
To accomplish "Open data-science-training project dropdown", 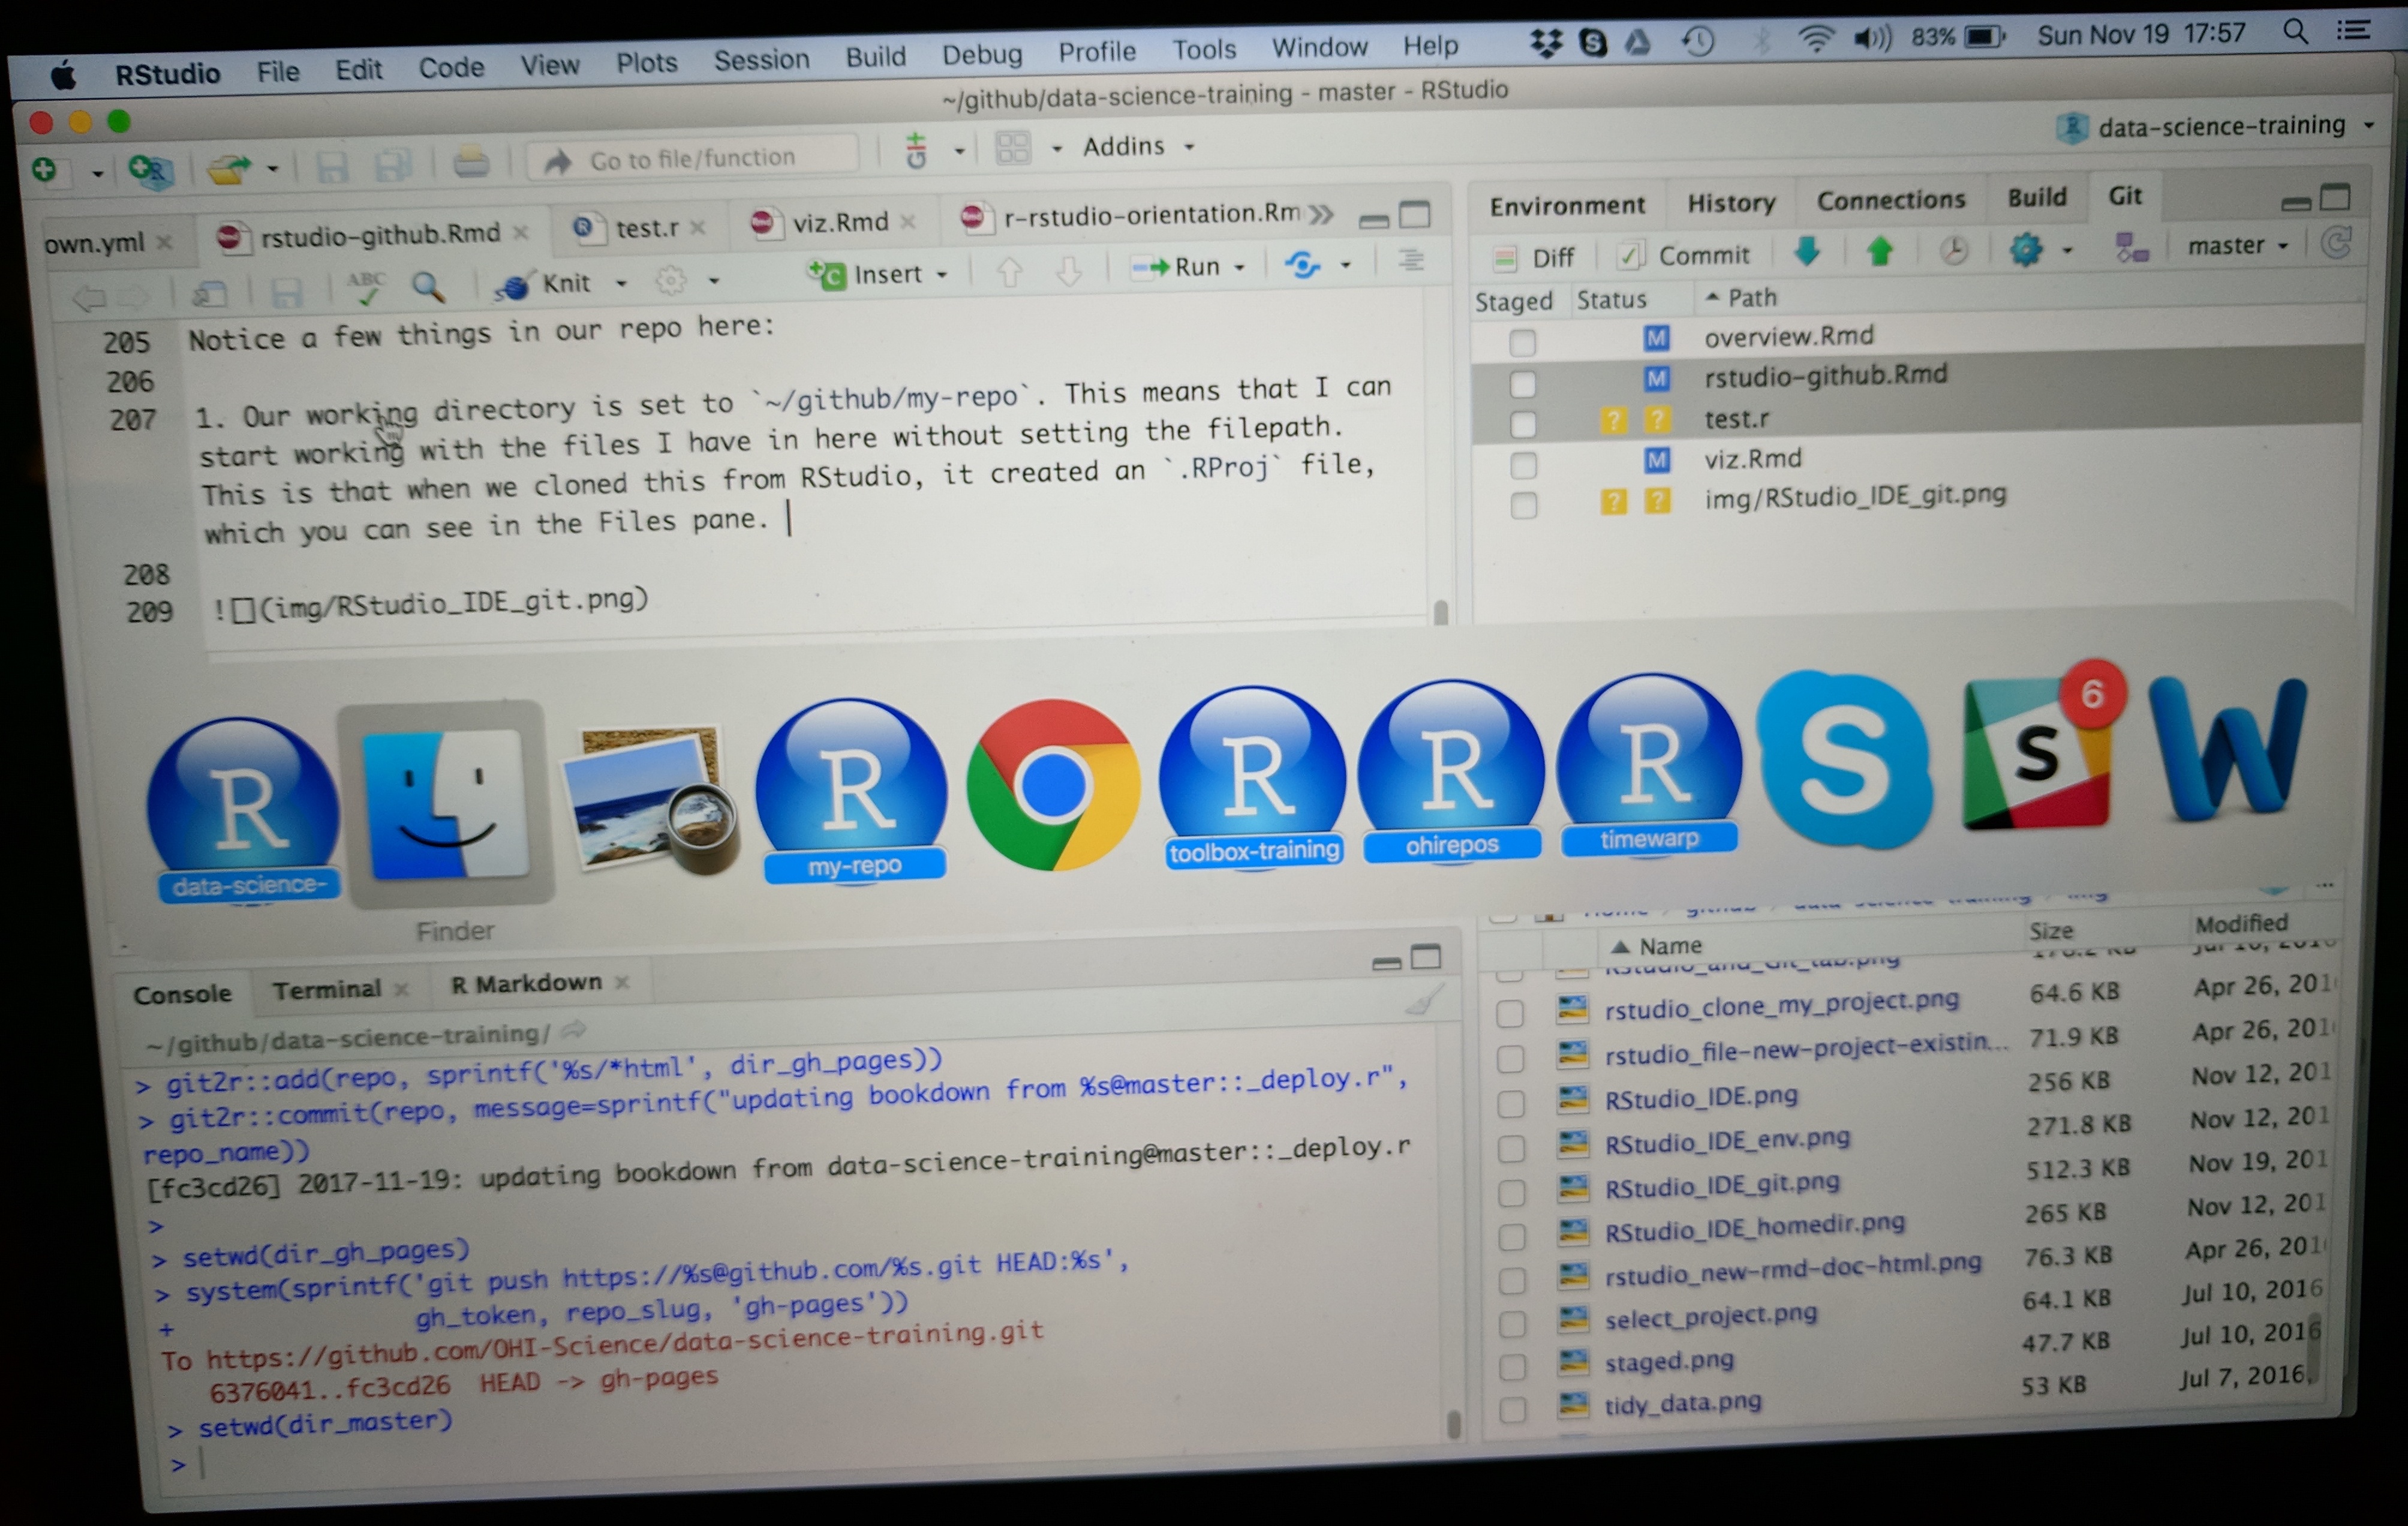I will pyautogui.click(x=2216, y=127).
